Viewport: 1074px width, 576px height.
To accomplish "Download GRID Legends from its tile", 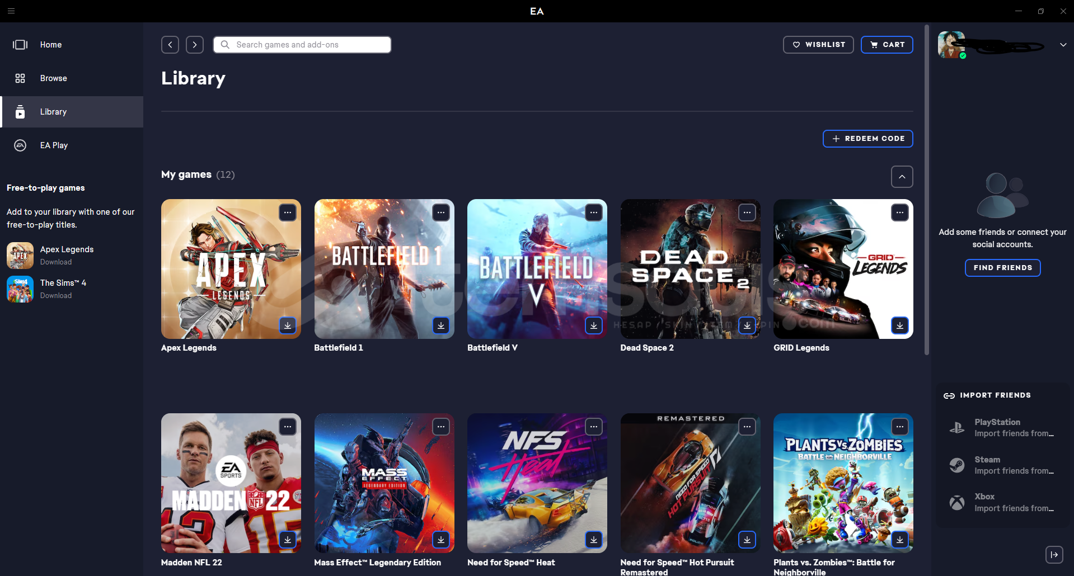I will point(900,325).
